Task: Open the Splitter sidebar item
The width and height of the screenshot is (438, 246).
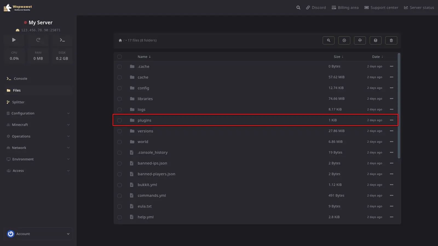Action: pyautogui.click(x=18, y=102)
